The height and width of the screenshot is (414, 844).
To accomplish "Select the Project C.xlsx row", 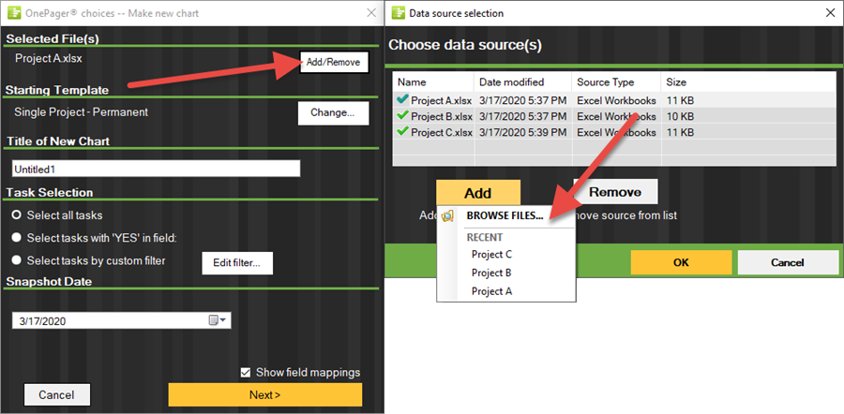I will pyautogui.click(x=615, y=132).
